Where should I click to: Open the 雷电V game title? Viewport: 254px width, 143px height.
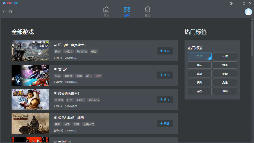63,69
